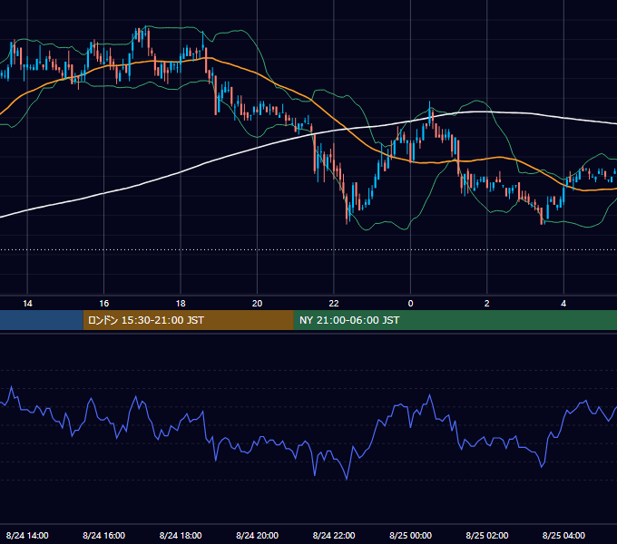The image size is (617, 544).
Task: Click the NY 21:00-06:00 JST session bar
Action: coord(455,320)
